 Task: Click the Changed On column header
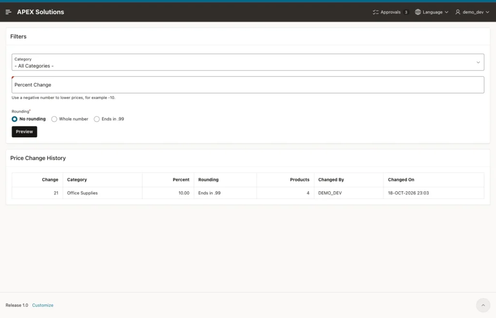tap(401, 179)
